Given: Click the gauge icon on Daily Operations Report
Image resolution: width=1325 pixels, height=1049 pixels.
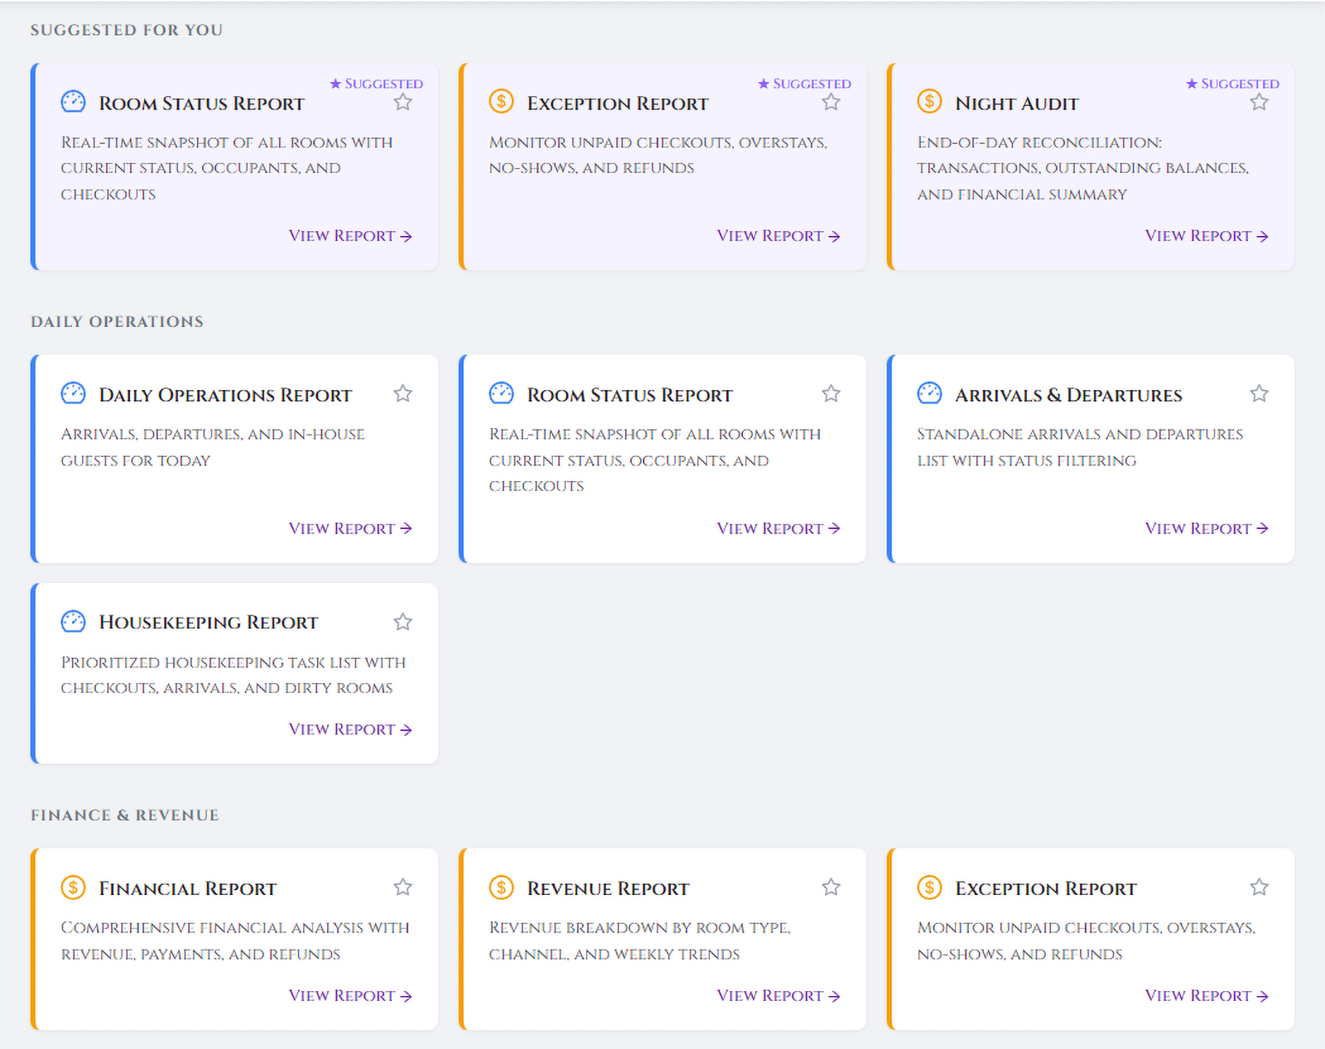Looking at the screenshot, I should 73,393.
